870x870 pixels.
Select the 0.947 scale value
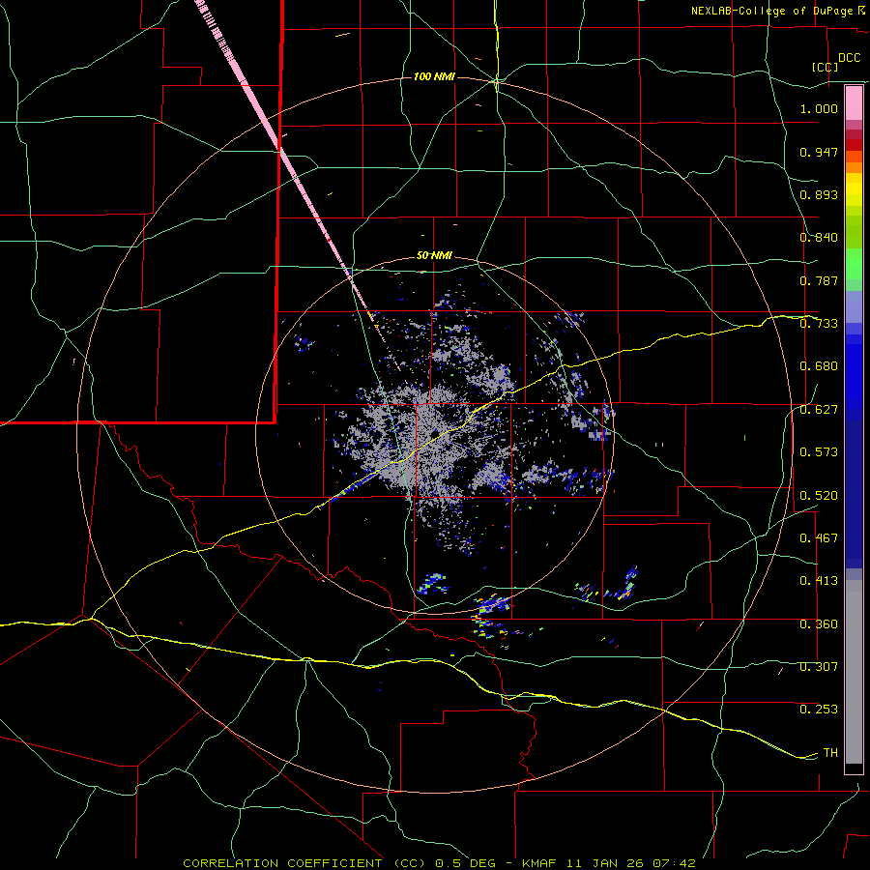819,152
